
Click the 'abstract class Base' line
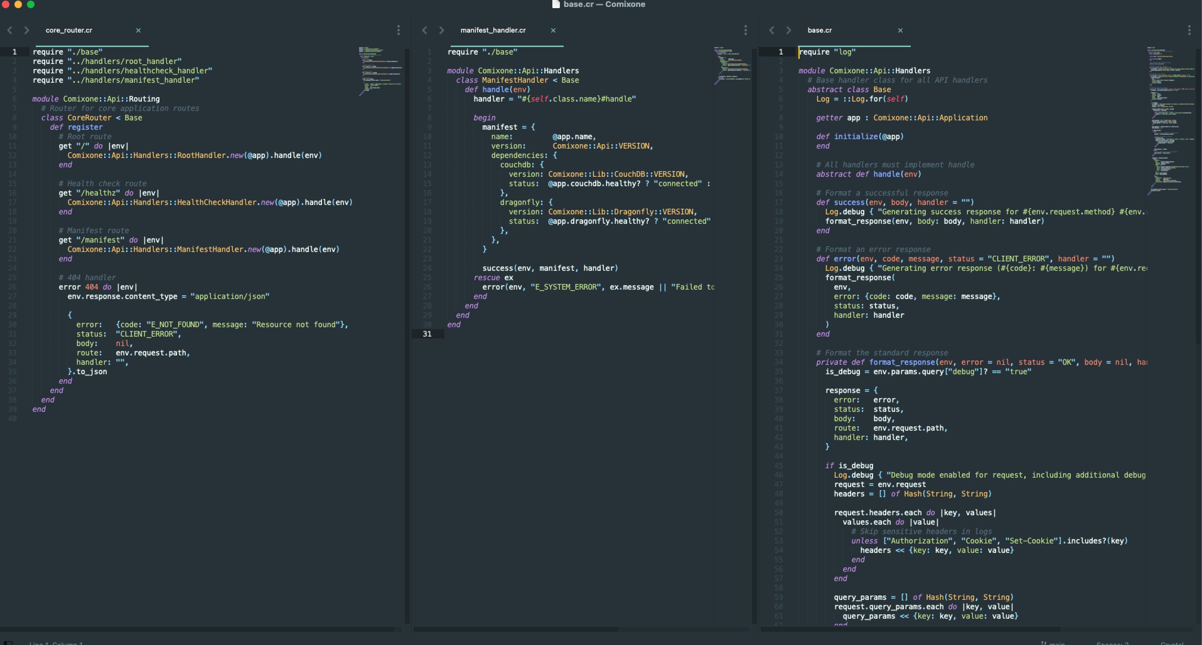click(849, 90)
